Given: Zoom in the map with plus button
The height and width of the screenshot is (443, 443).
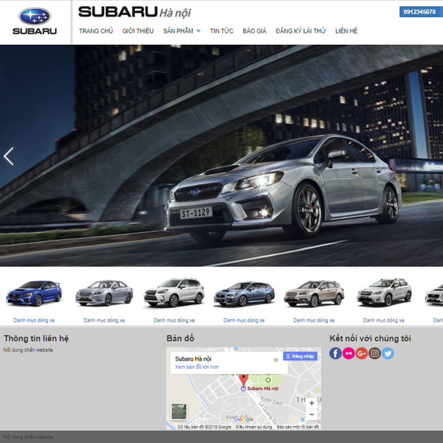Looking at the screenshot, I should 311,403.
